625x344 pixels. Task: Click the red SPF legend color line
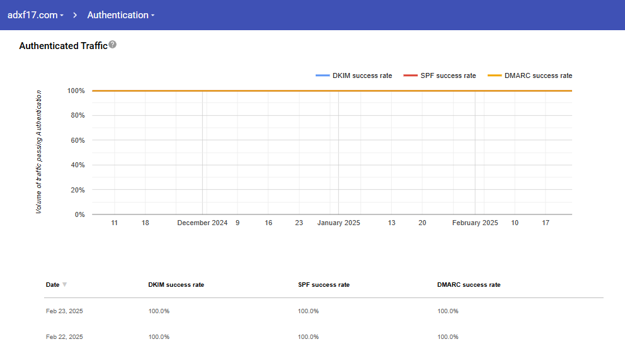(x=410, y=75)
